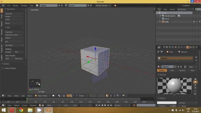Open the Physics properties tab icon

click(196, 47)
